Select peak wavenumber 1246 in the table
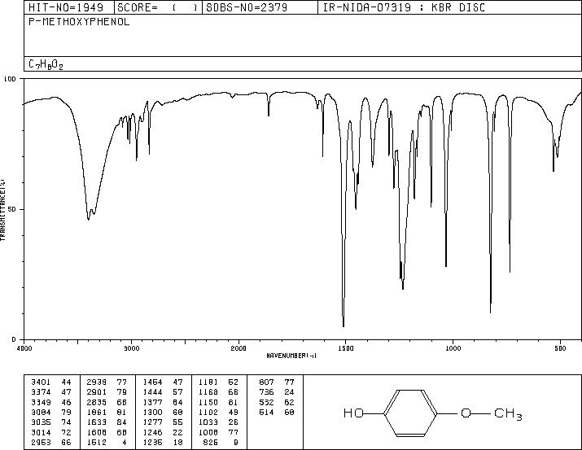The image size is (582, 450). [x=152, y=433]
